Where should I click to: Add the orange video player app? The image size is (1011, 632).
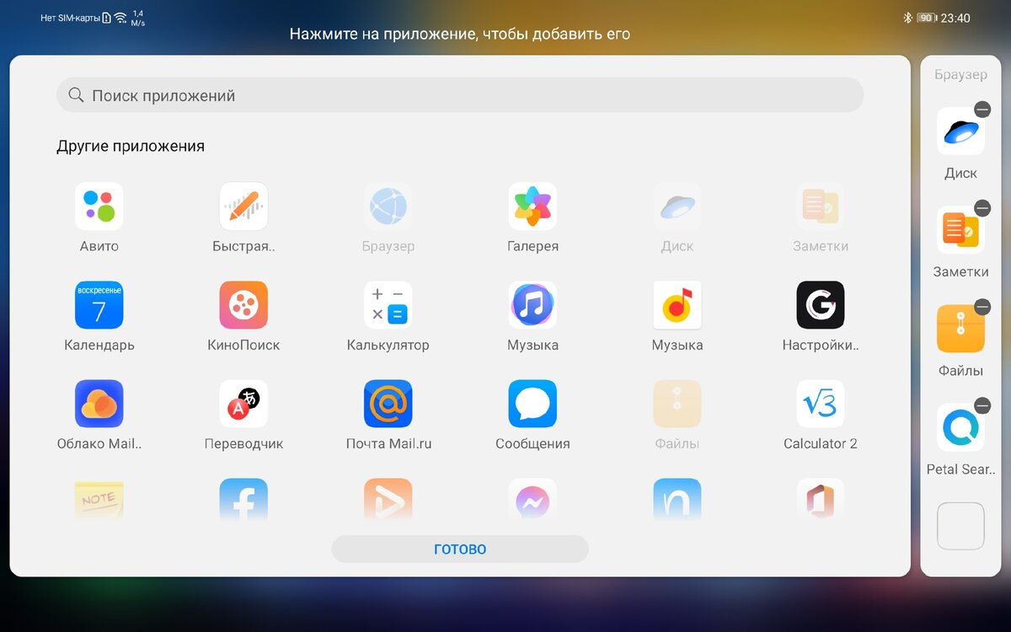(x=388, y=499)
